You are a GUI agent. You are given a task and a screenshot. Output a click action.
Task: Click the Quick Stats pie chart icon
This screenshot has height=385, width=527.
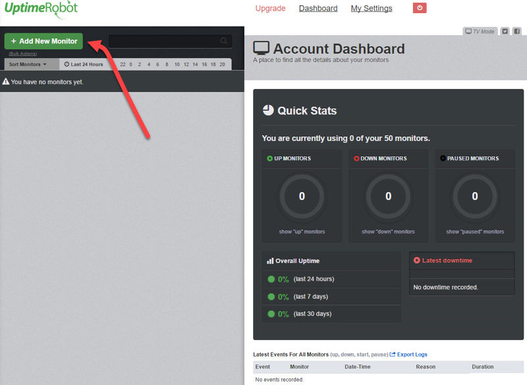269,110
